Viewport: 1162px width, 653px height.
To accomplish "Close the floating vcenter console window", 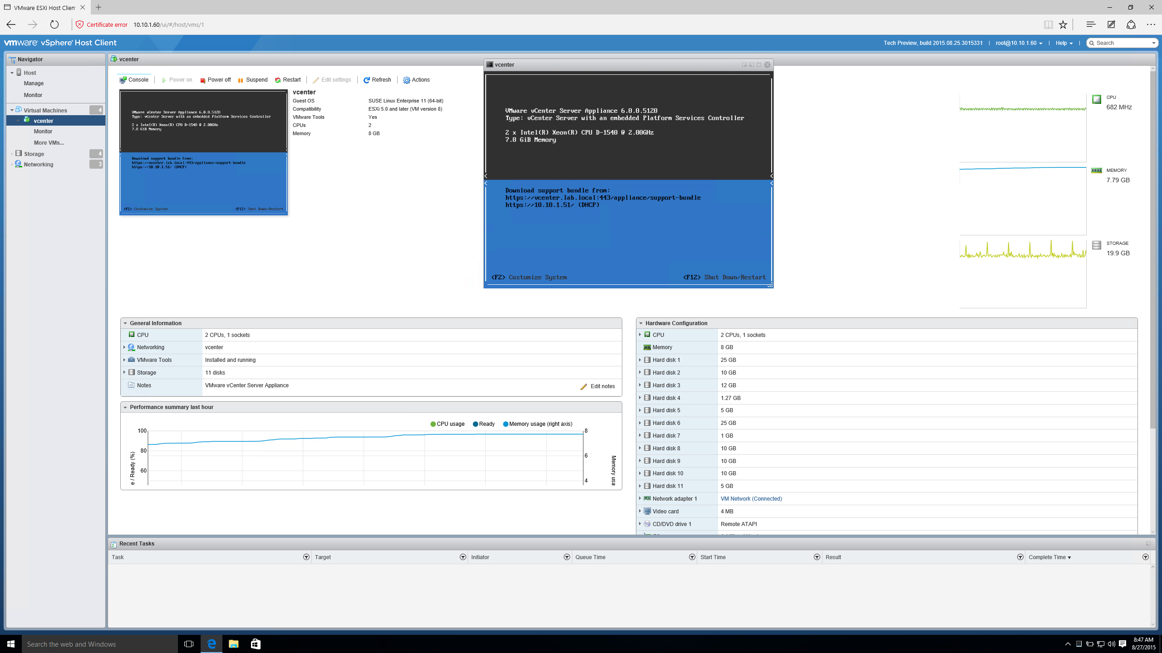I will click(767, 64).
